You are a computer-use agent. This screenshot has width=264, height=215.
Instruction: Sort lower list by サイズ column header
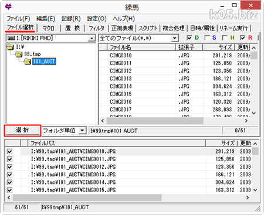(x=222, y=143)
